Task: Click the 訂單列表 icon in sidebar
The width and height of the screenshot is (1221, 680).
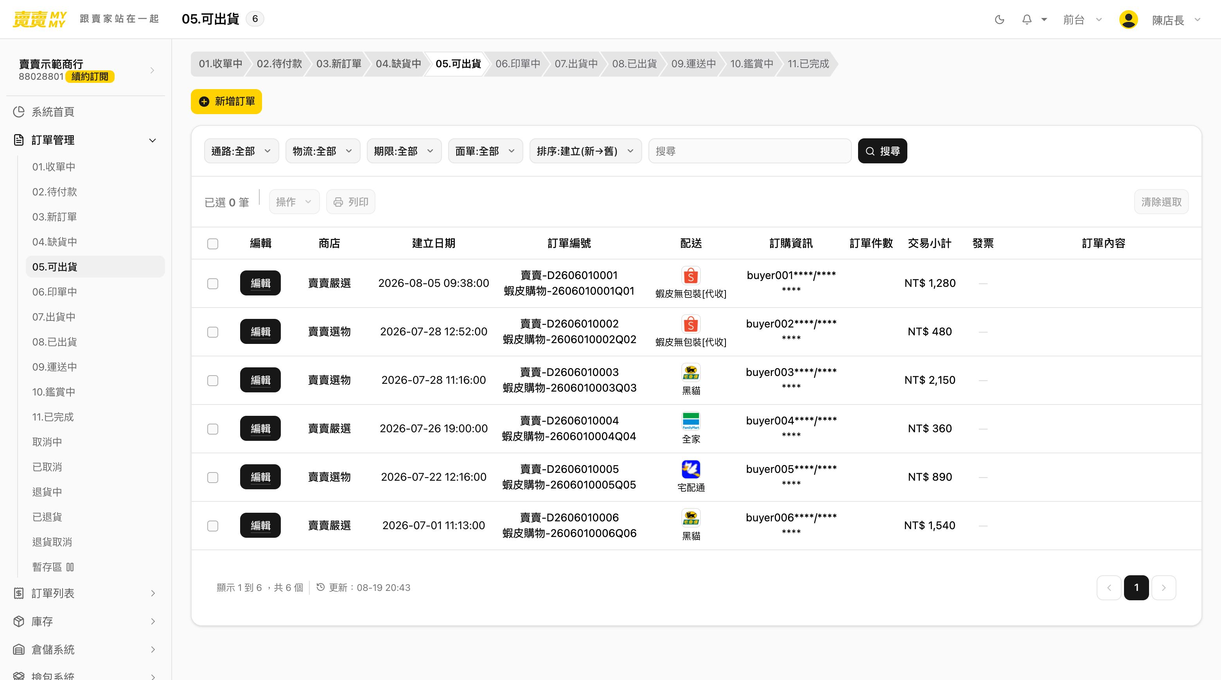Action: tap(18, 593)
